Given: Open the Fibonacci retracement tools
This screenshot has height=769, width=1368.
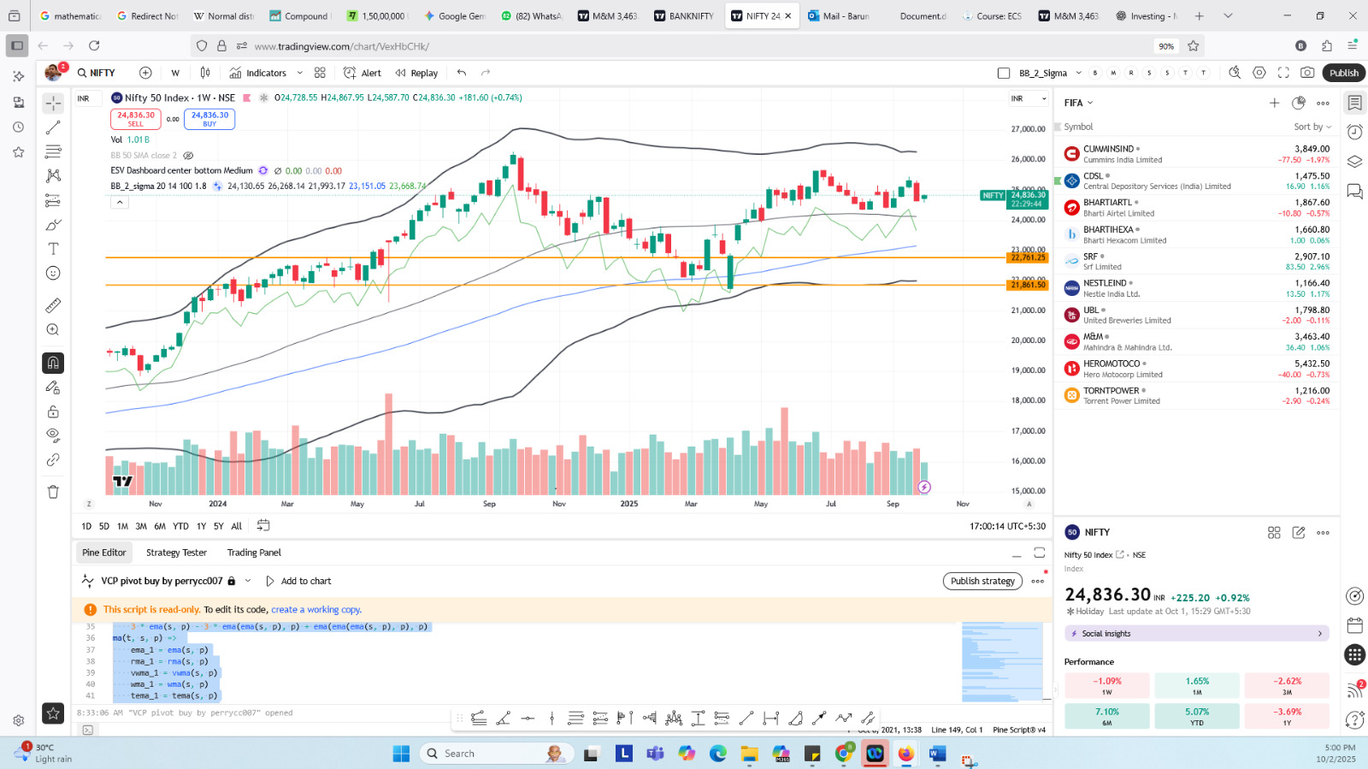Looking at the screenshot, I should point(53,151).
